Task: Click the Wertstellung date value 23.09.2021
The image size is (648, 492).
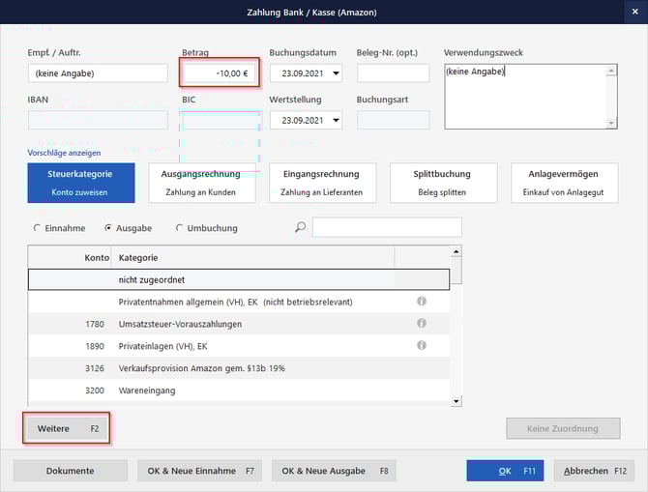Action: coord(302,120)
